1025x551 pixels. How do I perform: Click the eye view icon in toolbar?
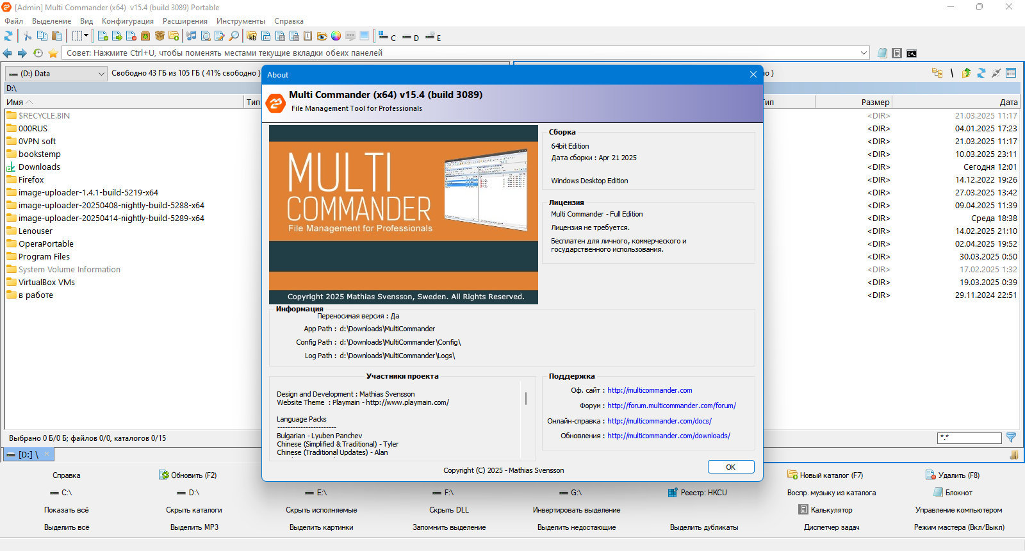click(322, 36)
